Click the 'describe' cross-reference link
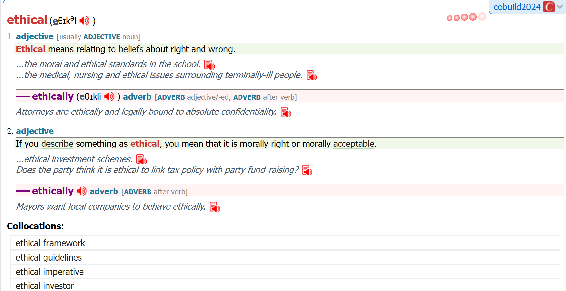Viewport: 566px width, 291px height. click(x=57, y=144)
